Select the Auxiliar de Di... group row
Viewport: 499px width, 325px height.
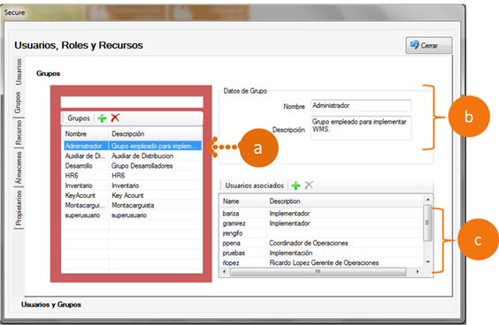(x=133, y=156)
